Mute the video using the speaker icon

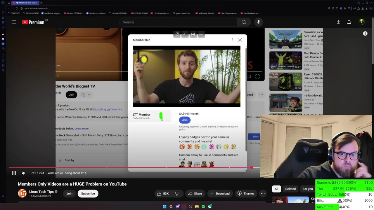point(23,173)
